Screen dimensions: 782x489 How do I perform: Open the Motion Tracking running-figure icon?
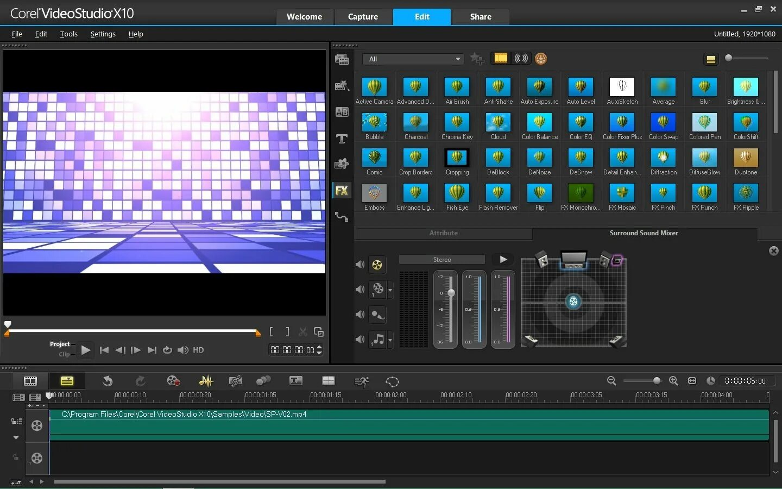[361, 381]
